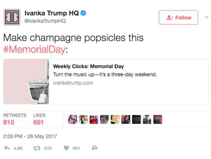
Task: View the 691 likes list
Action: click(39, 119)
